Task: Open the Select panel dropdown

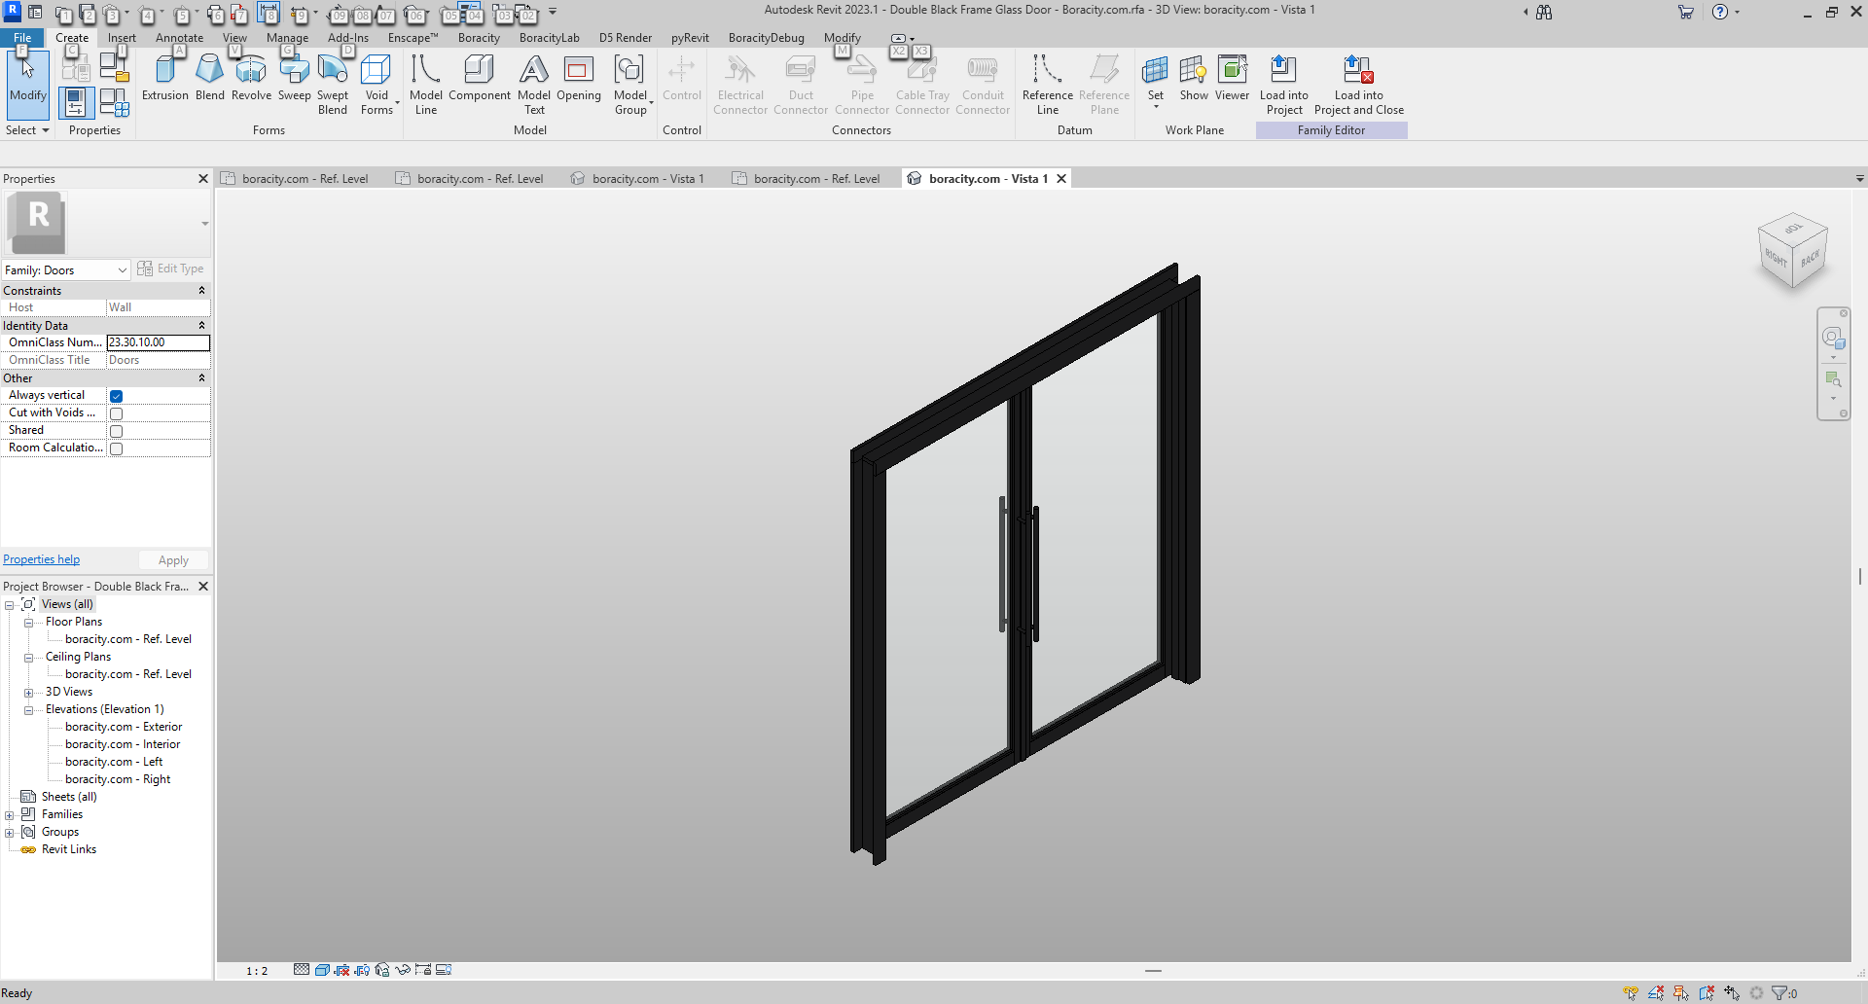Action: coord(27,130)
